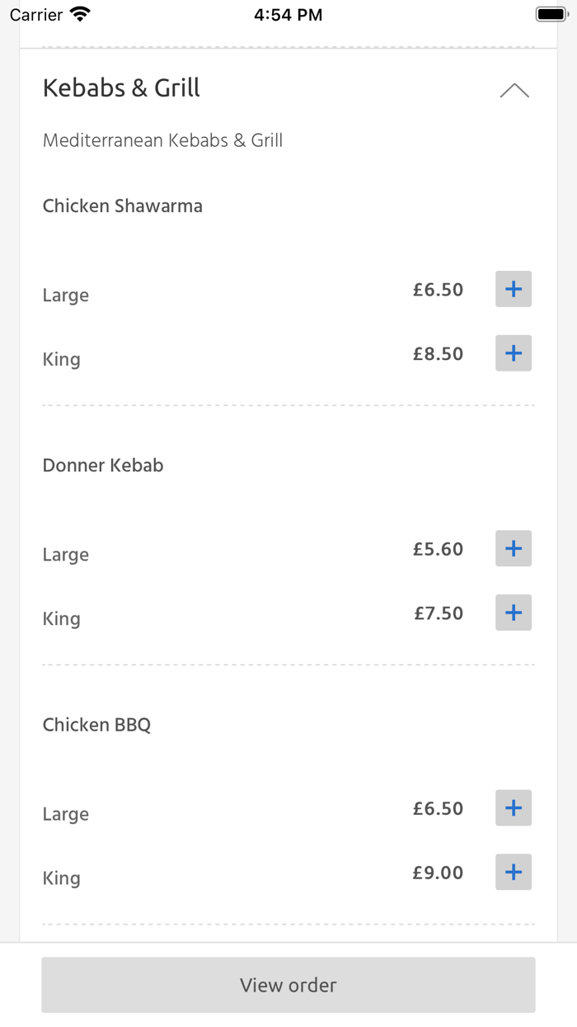577x1027 pixels.
Task: Select the Chicken BBQ item title
Action: [96, 725]
